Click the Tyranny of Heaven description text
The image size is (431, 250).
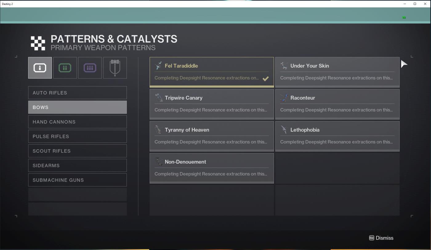[x=211, y=142]
